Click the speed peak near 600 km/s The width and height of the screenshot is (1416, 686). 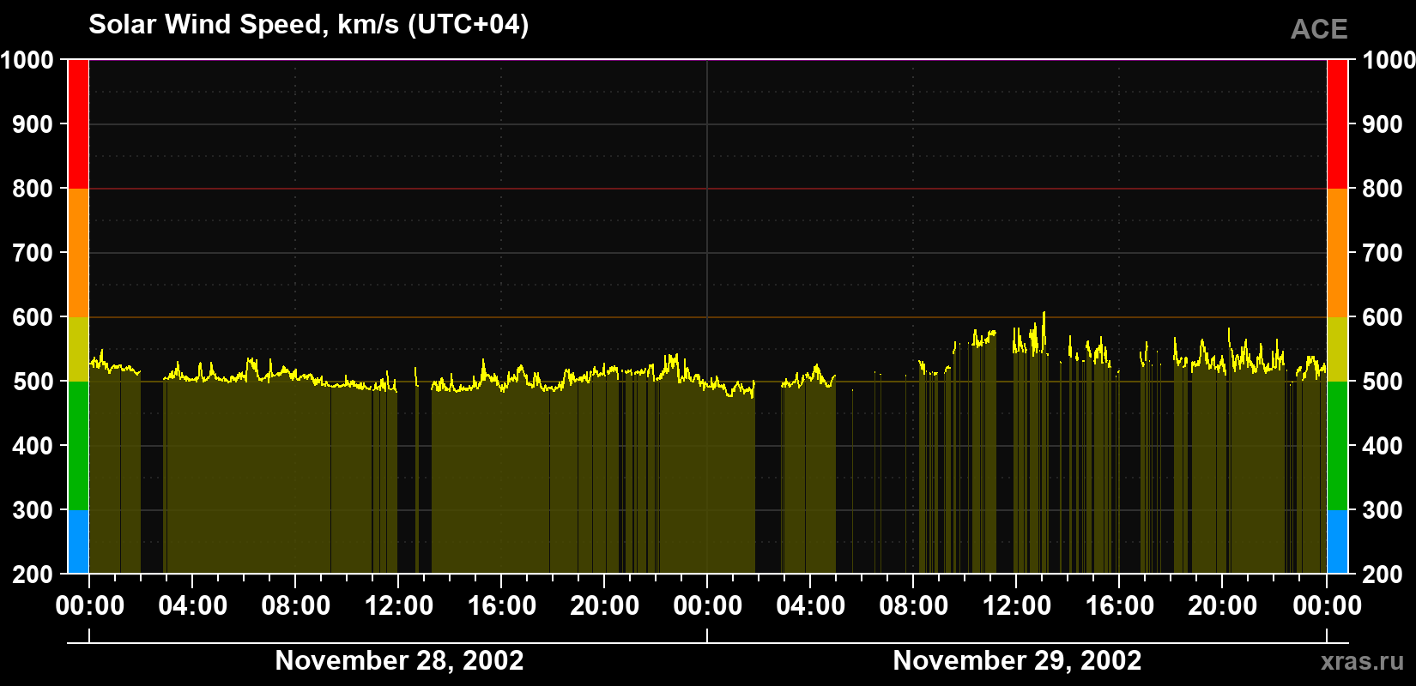tap(1044, 314)
